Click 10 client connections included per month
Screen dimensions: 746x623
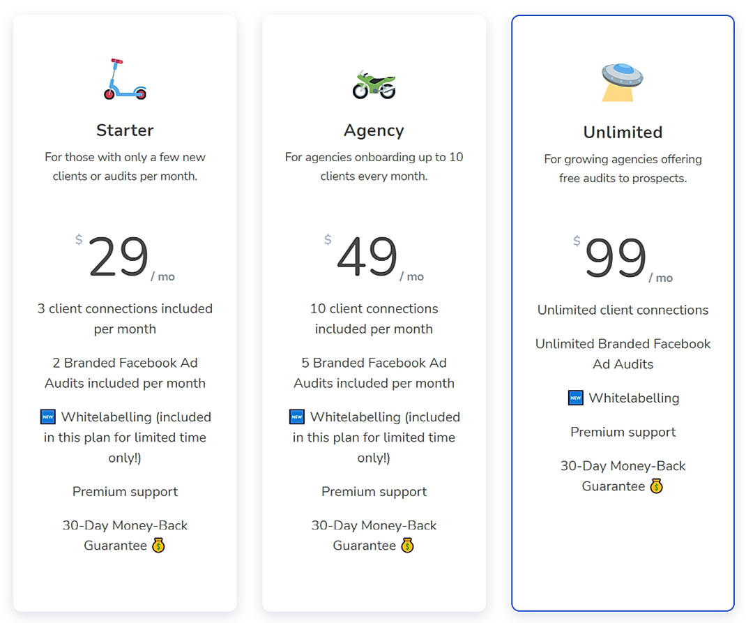point(374,318)
